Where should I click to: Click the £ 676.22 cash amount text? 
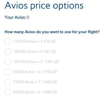[x=48, y=42]
